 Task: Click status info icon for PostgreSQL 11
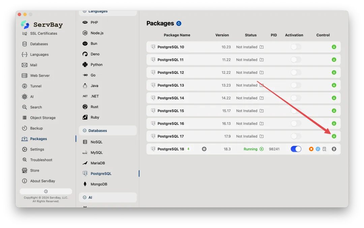tap(262, 60)
